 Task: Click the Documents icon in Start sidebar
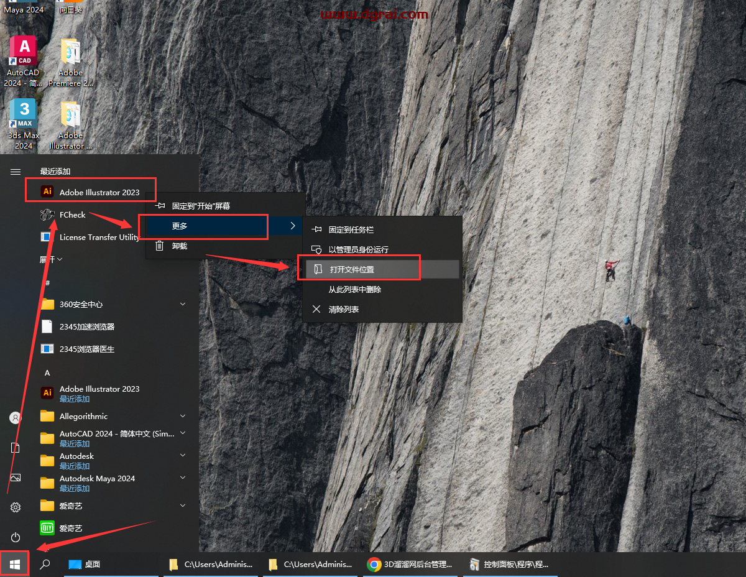click(x=16, y=448)
